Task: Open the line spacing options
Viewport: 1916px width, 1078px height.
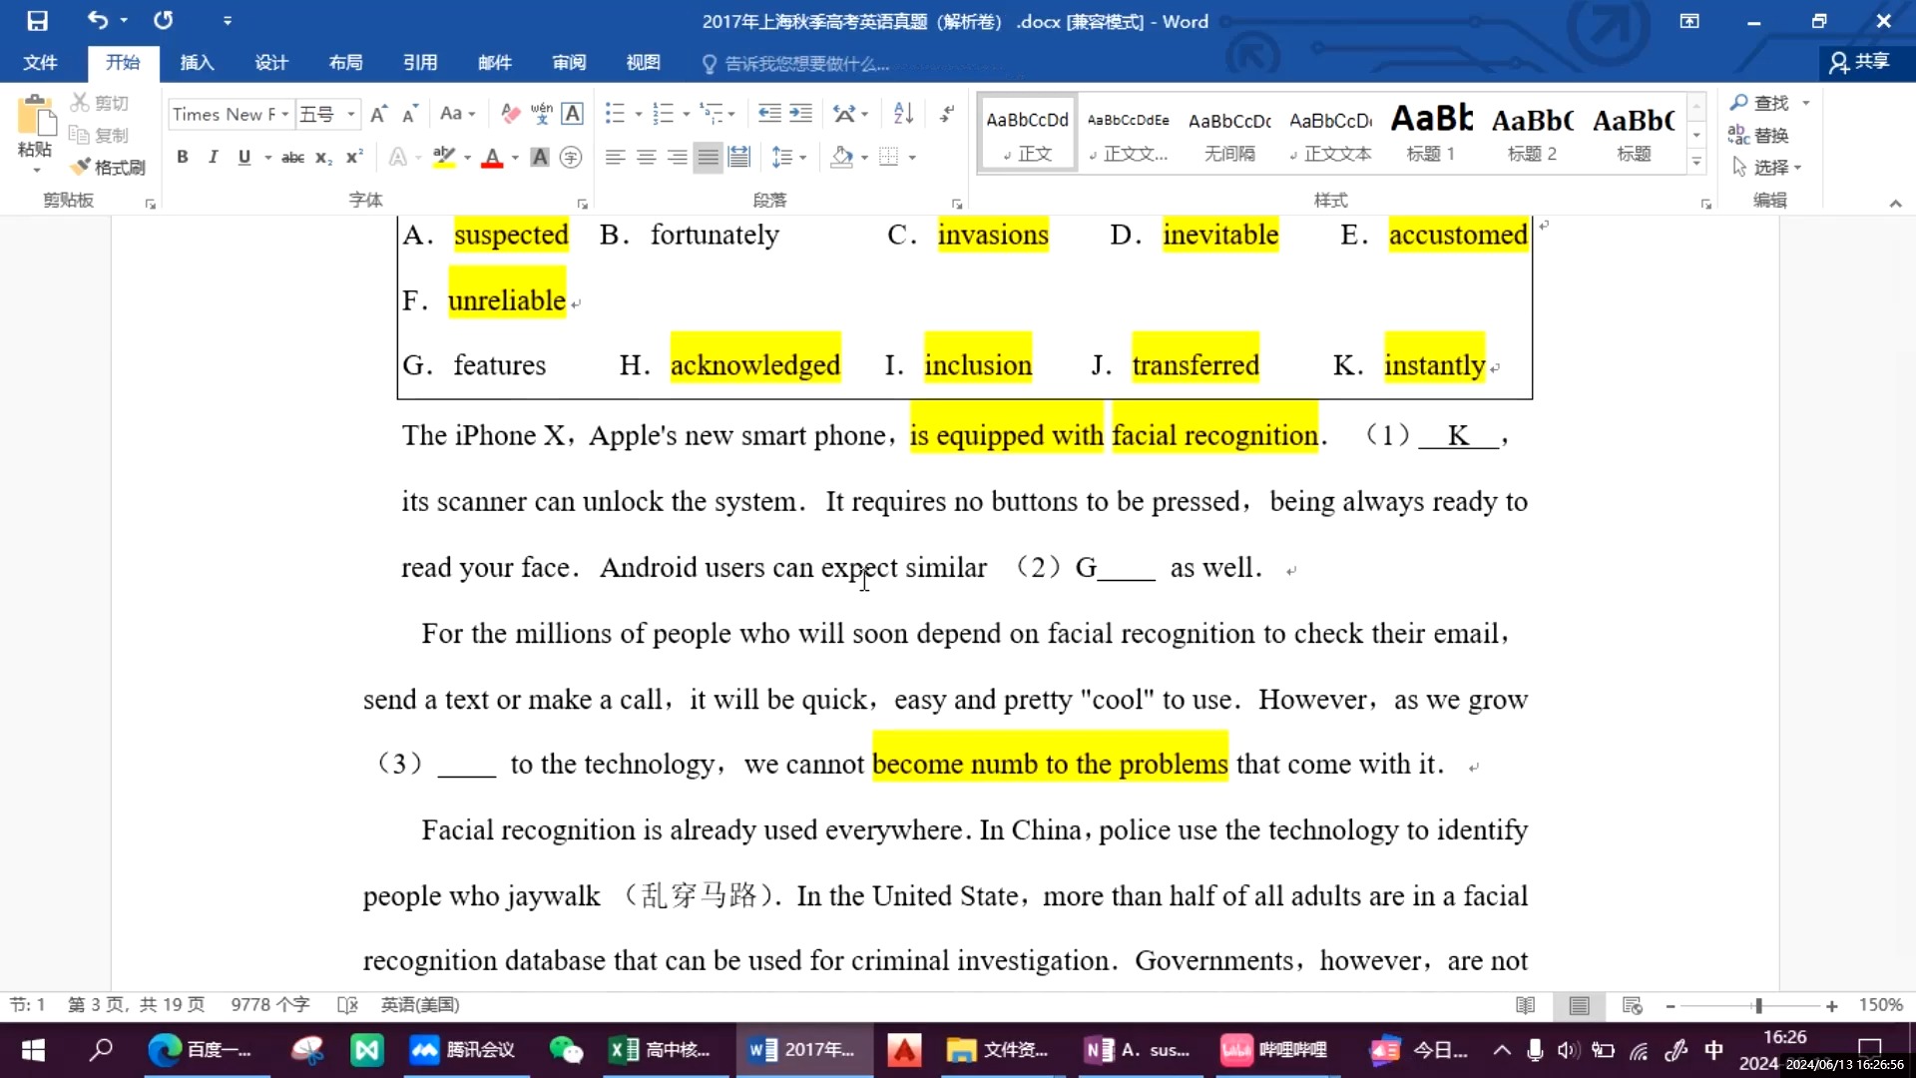Action: (788, 158)
